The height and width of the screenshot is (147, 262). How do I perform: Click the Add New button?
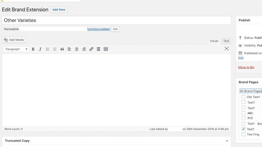pyautogui.click(x=59, y=10)
